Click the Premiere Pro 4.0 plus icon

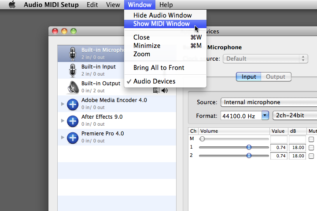click(73, 138)
